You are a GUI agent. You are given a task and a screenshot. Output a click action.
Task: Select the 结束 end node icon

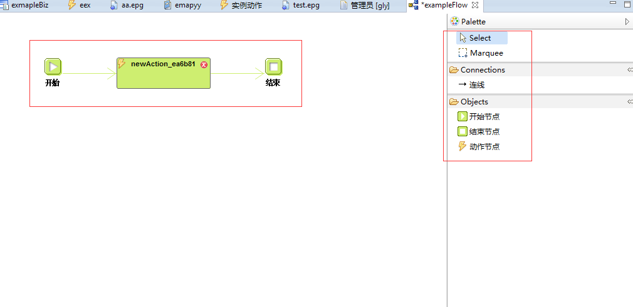(x=273, y=67)
